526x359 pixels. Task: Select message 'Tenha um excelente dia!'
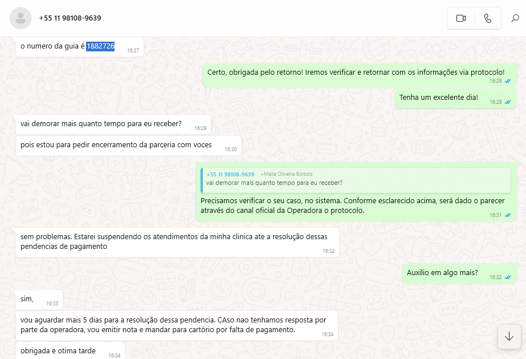(x=455, y=99)
